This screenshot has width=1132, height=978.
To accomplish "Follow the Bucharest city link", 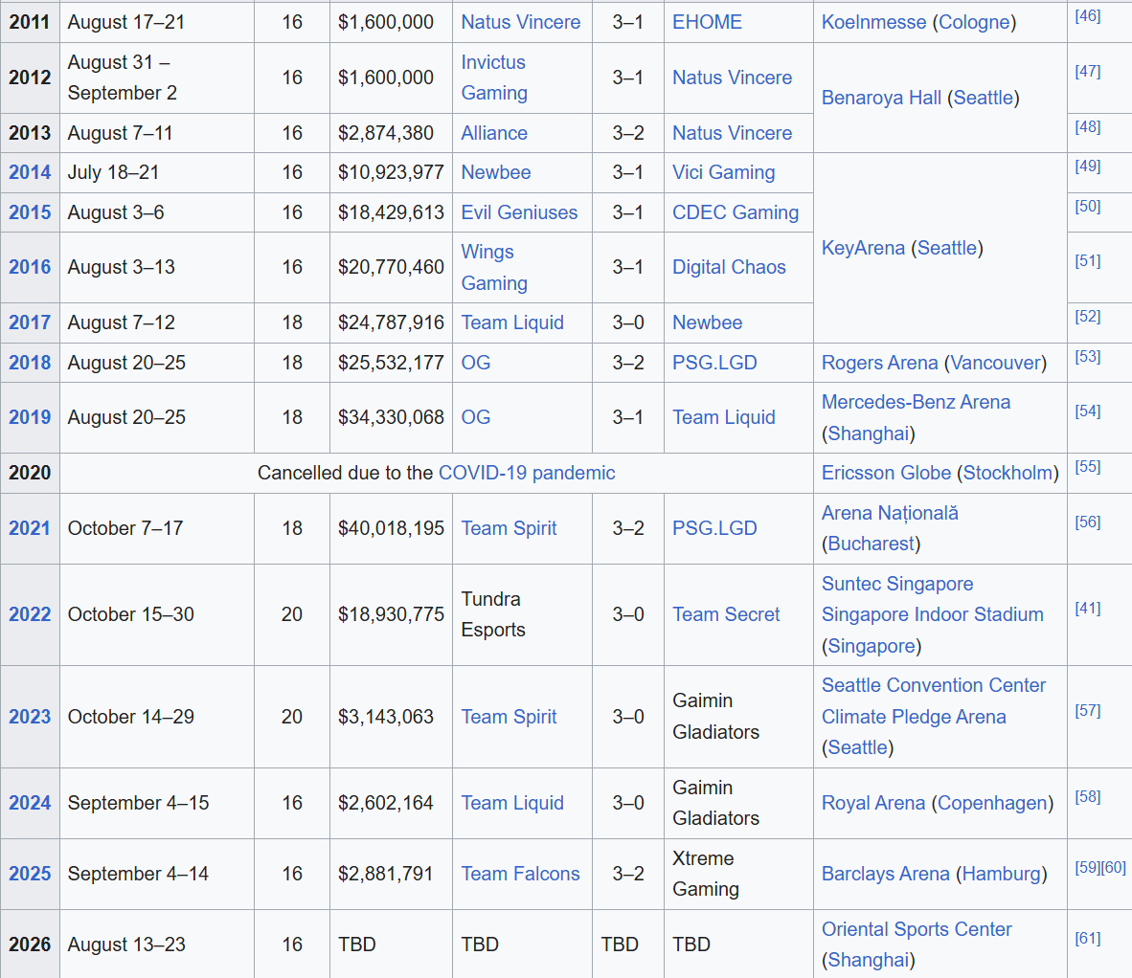I will click(871, 544).
